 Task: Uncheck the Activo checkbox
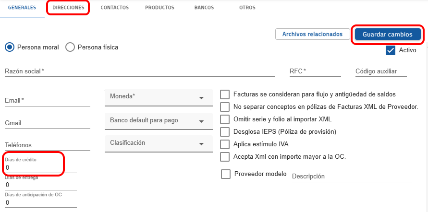pos(391,50)
